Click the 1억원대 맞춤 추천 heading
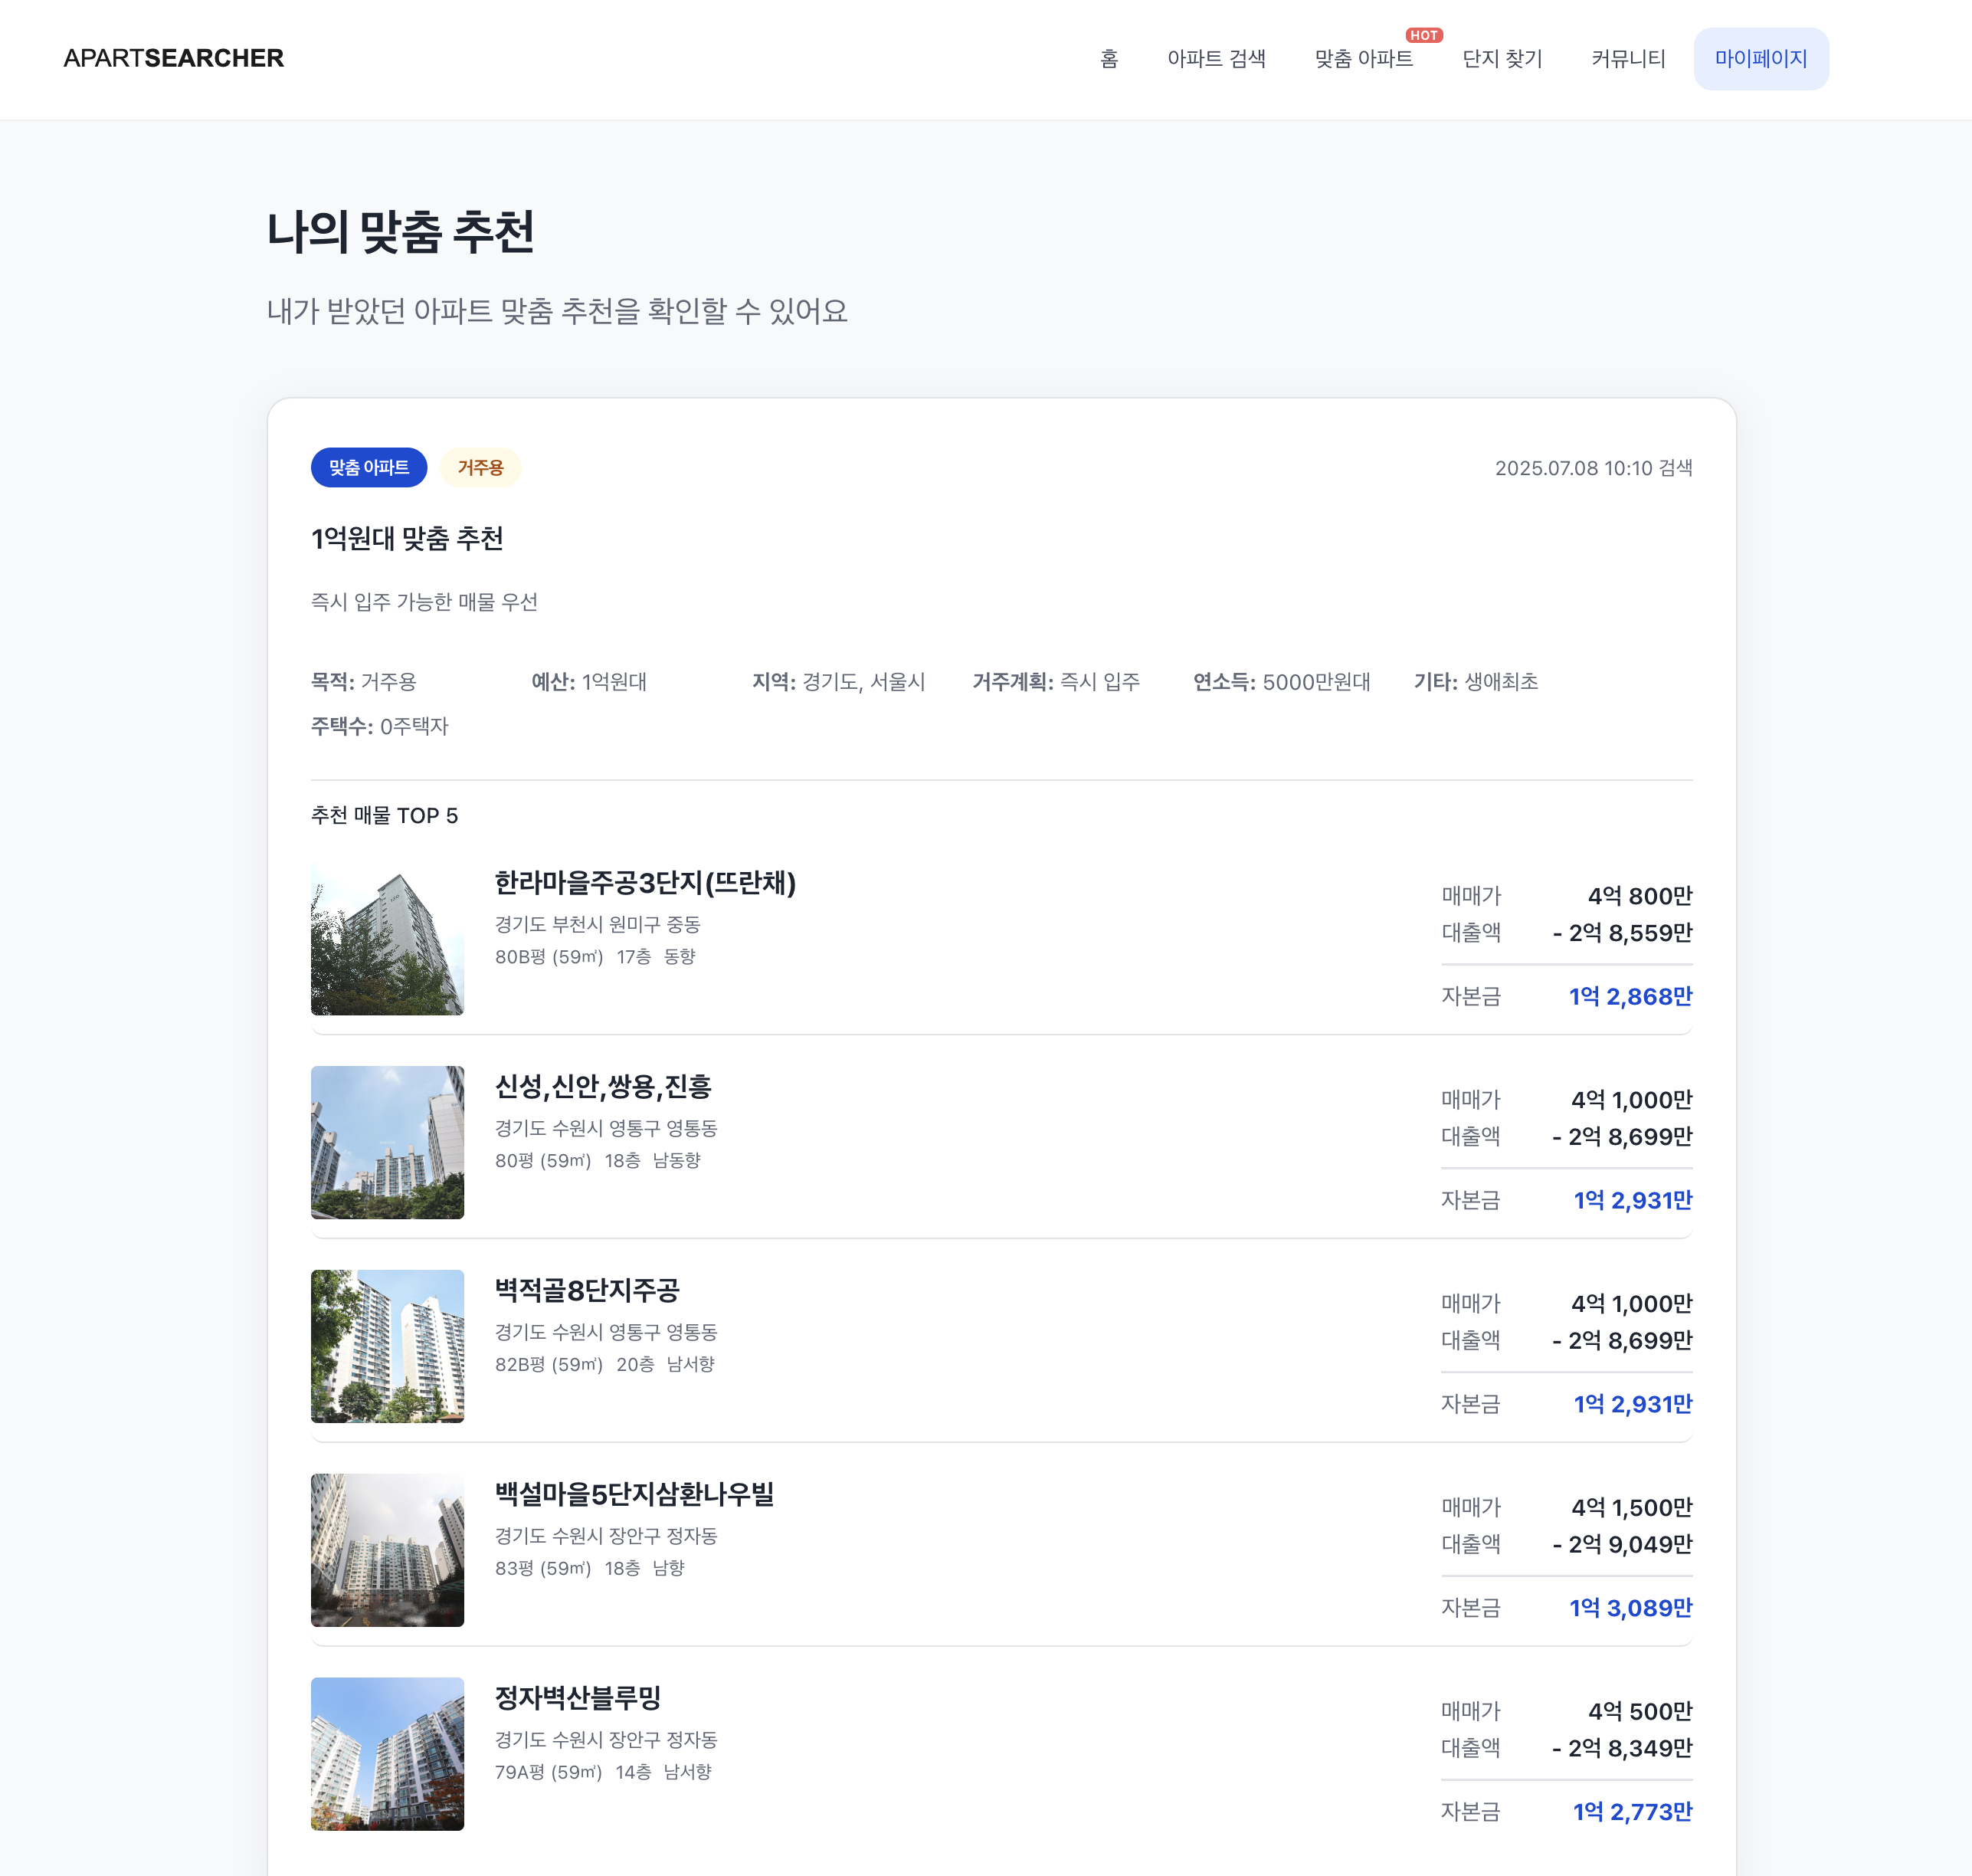1972x1876 pixels. pyautogui.click(x=407, y=538)
